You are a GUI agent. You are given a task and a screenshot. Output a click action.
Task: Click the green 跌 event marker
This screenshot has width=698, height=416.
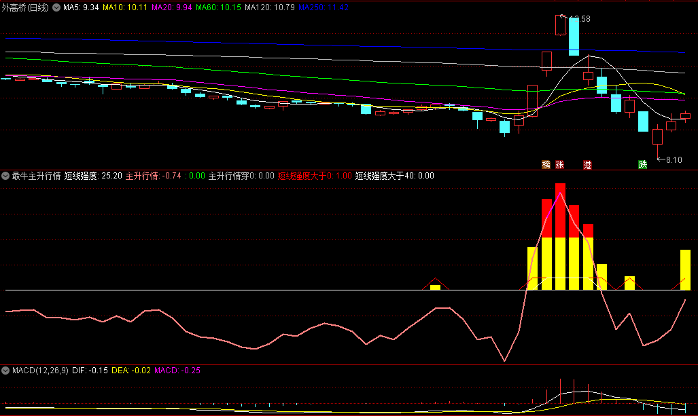click(642, 165)
